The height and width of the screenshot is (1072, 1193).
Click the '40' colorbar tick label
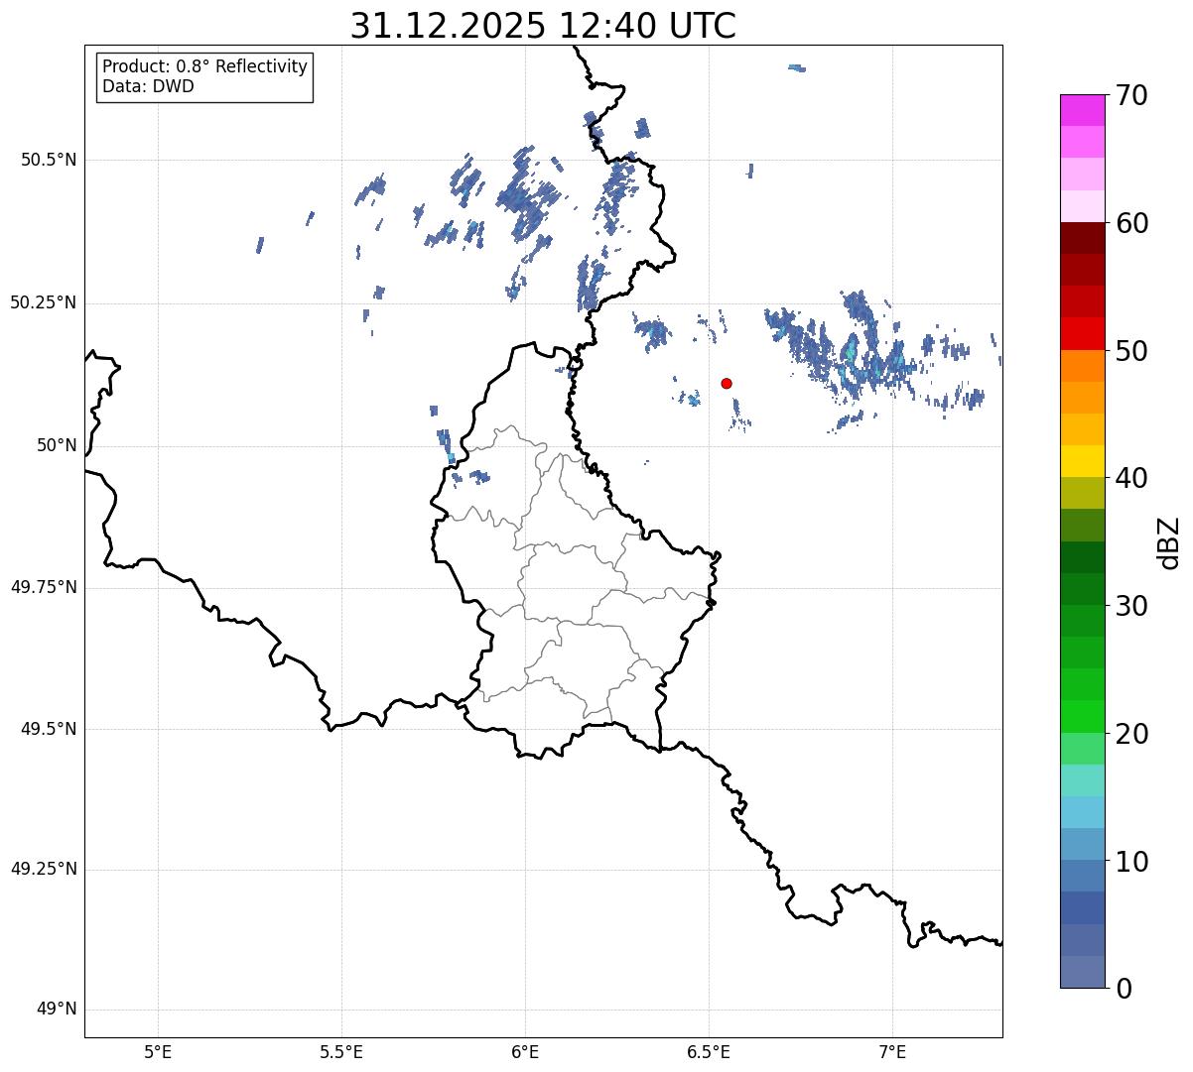tap(1131, 478)
